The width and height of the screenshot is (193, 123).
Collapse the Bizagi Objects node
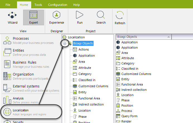65,43
